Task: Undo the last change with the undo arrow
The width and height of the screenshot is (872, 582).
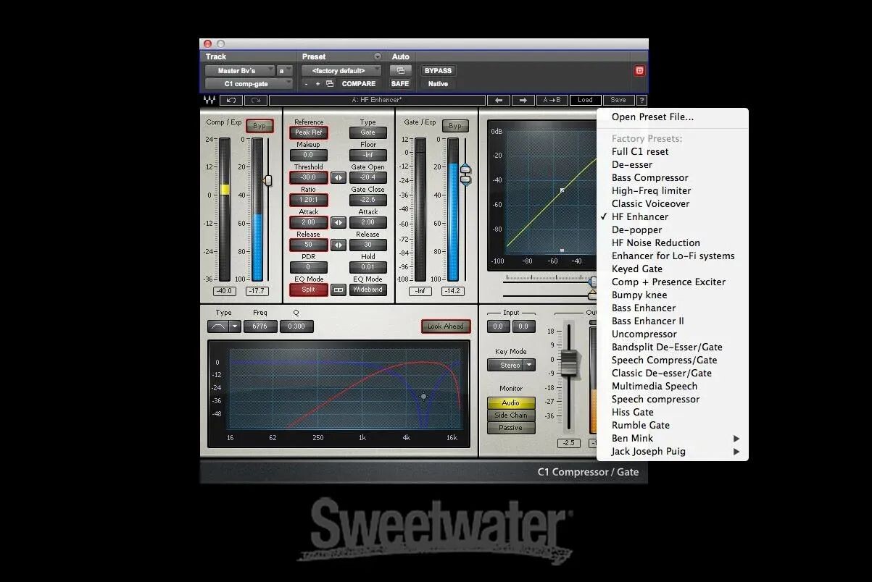Action: (x=231, y=101)
